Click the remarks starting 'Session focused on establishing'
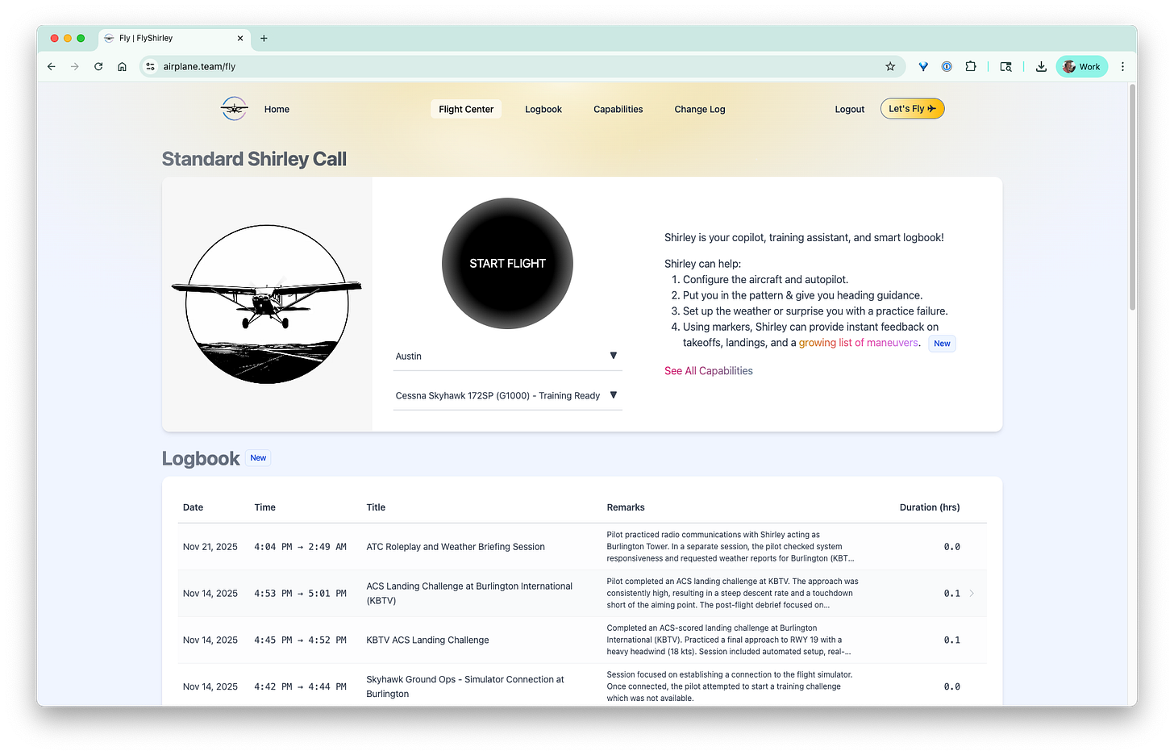 (x=730, y=686)
